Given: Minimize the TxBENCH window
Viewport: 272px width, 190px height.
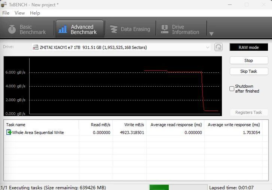Looking at the screenshot, I should coord(230,5).
